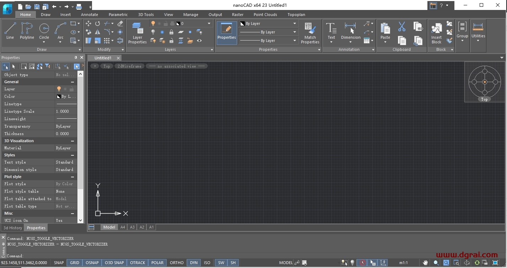Click the Insert Block icon

click(x=436, y=33)
